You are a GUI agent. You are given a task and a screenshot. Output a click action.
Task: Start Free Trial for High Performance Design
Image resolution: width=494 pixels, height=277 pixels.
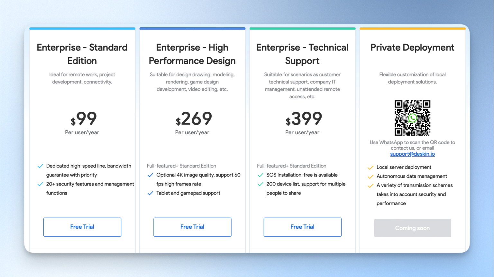[192, 227]
